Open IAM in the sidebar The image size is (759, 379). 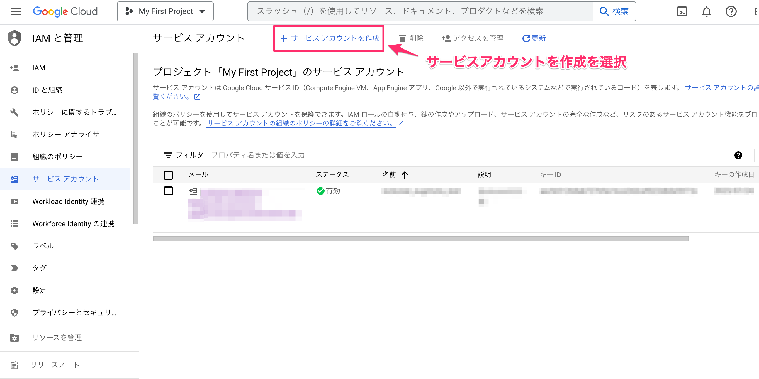(65, 68)
